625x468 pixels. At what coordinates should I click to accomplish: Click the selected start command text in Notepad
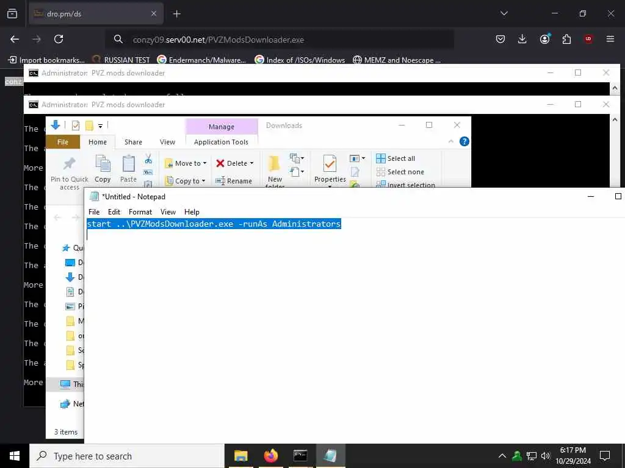click(214, 224)
